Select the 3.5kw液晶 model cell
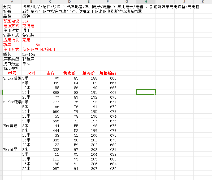 coord(12,102)
